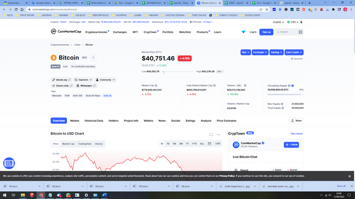
Task: Click the CoinMarketCap logo
Action: click(66, 32)
